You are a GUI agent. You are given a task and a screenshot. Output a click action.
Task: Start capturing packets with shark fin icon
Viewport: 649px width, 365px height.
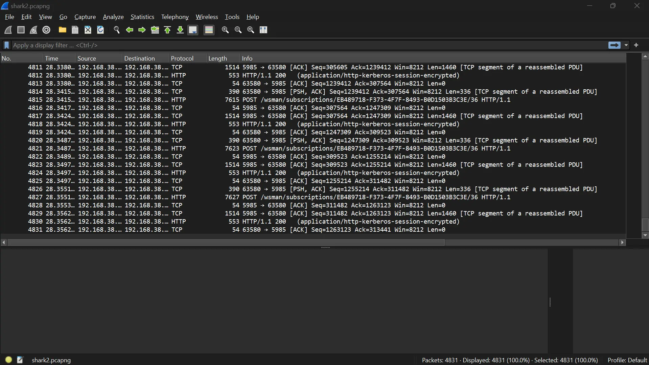pos(8,30)
